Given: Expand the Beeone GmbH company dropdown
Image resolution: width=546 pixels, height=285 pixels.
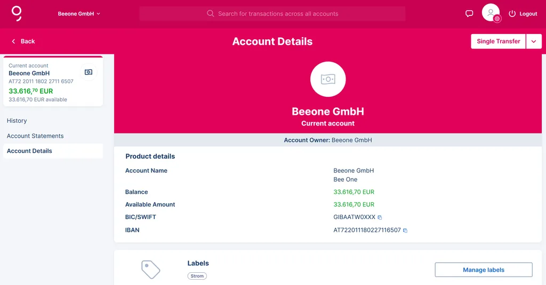Looking at the screenshot, I should (x=79, y=13).
